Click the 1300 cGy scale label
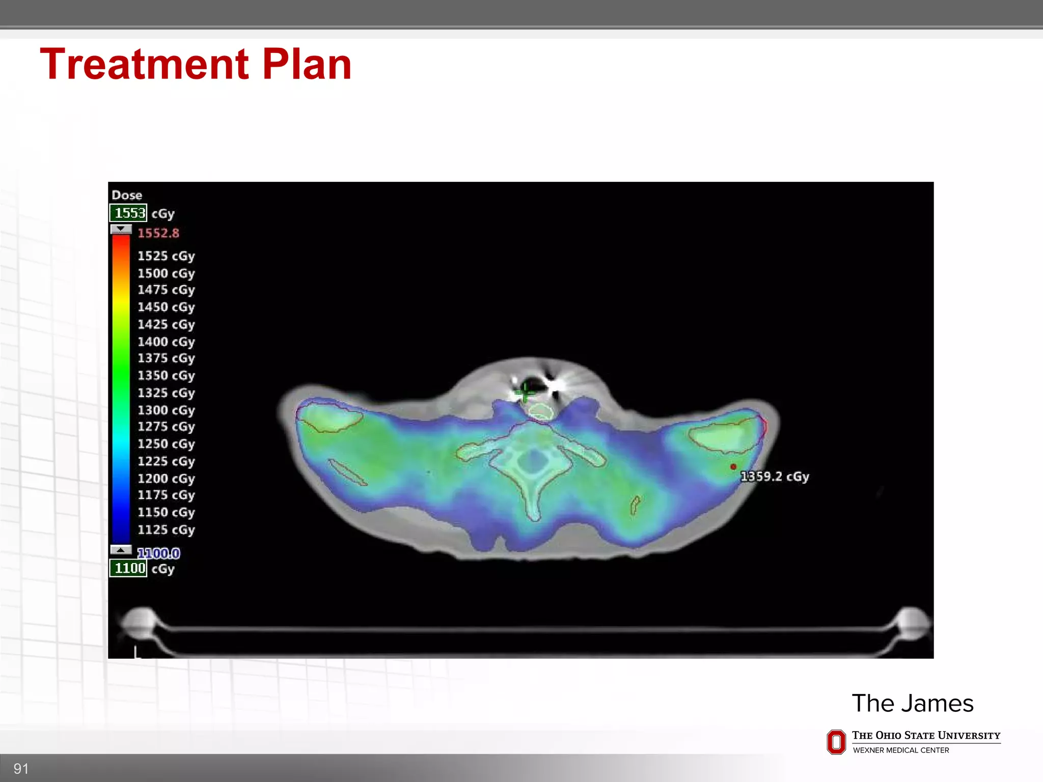1043x782 pixels. (166, 410)
